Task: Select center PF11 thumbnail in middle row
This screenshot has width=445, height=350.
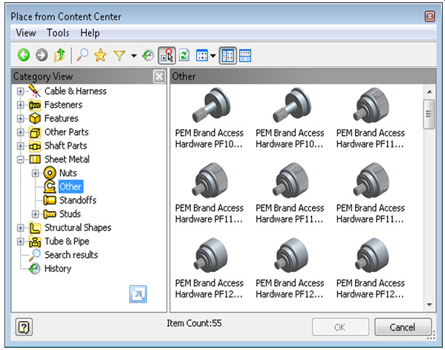Action: [x=290, y=181]
